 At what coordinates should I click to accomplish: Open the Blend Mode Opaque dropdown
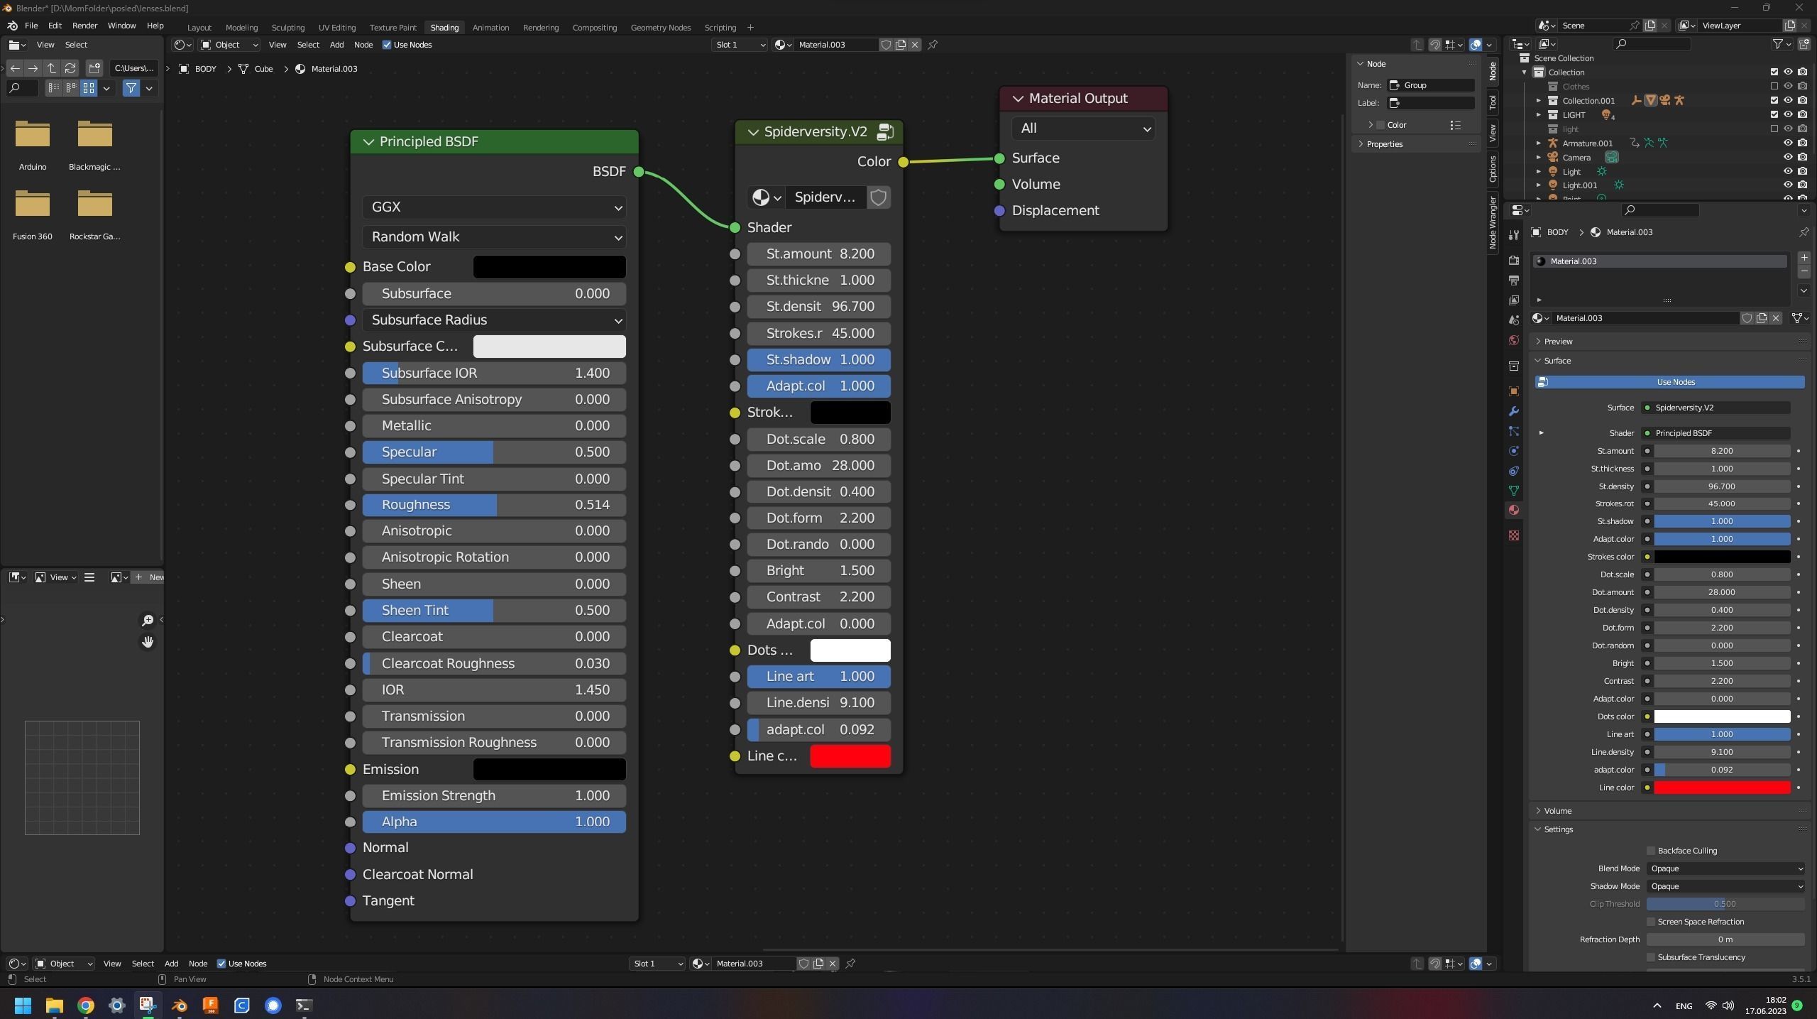1725,868
